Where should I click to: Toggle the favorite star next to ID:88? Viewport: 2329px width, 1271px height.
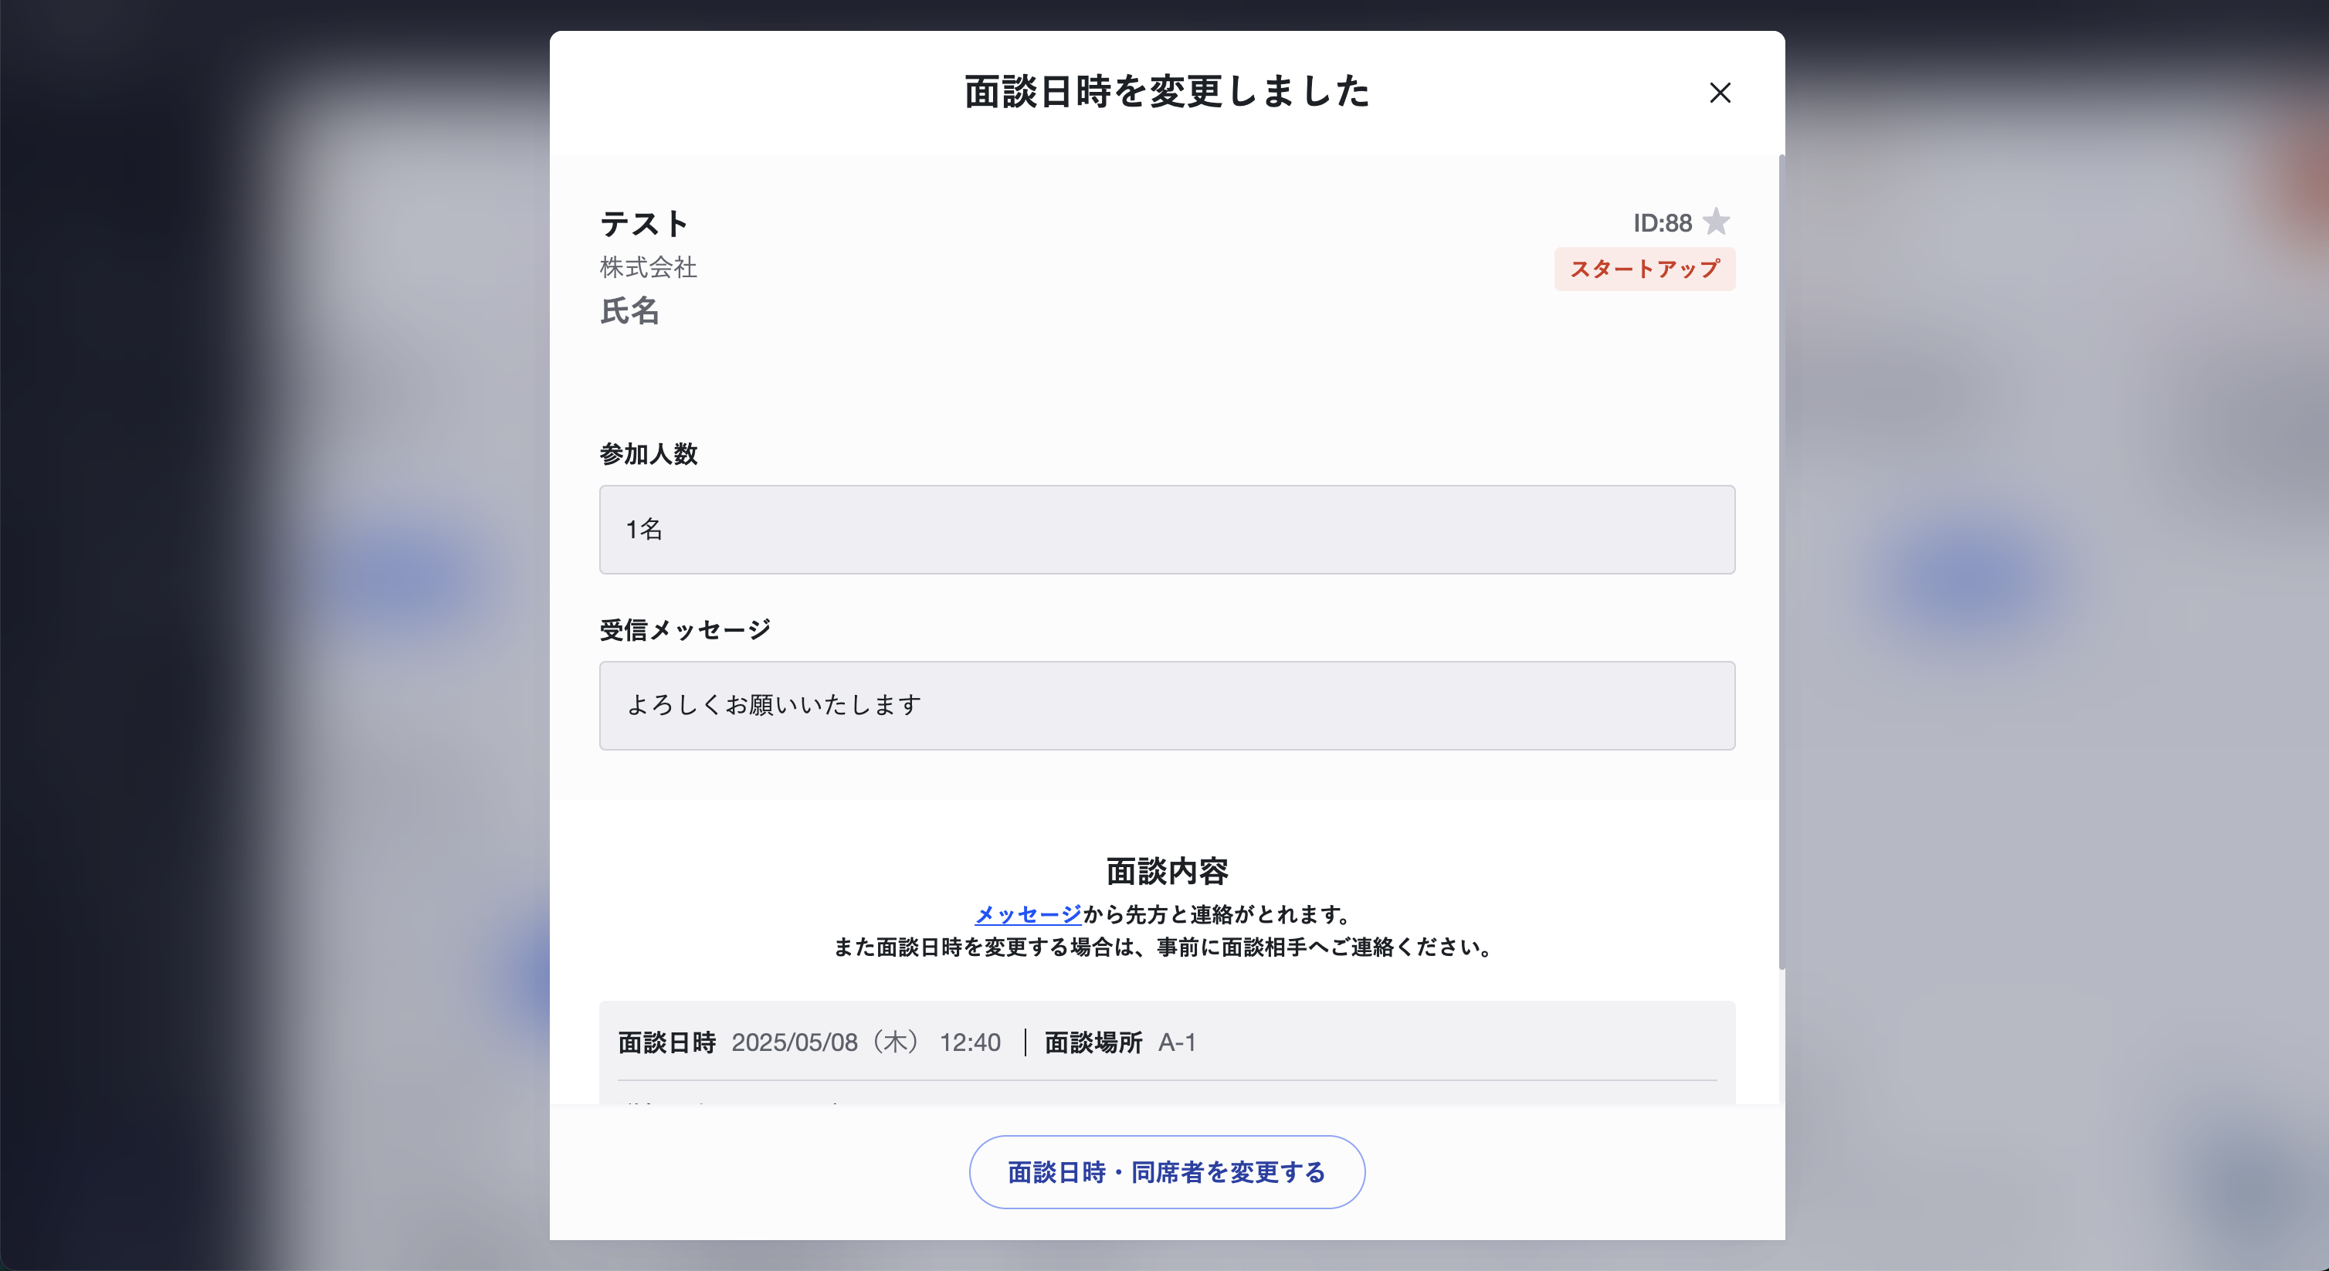click(x=1716, y=222)
